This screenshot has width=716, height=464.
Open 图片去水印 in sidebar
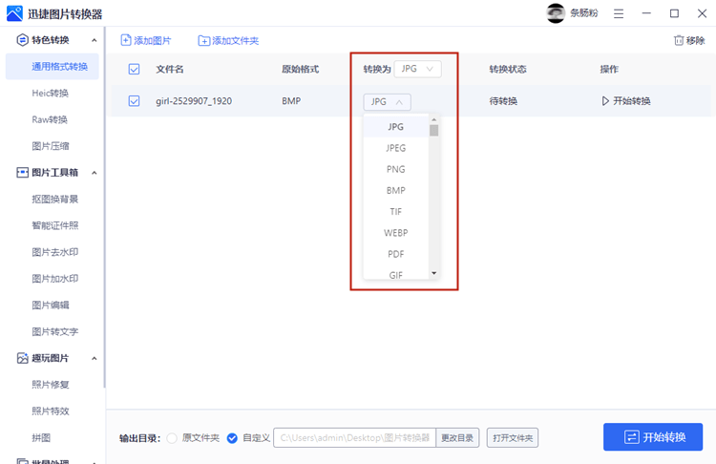[x=54, y=252]
